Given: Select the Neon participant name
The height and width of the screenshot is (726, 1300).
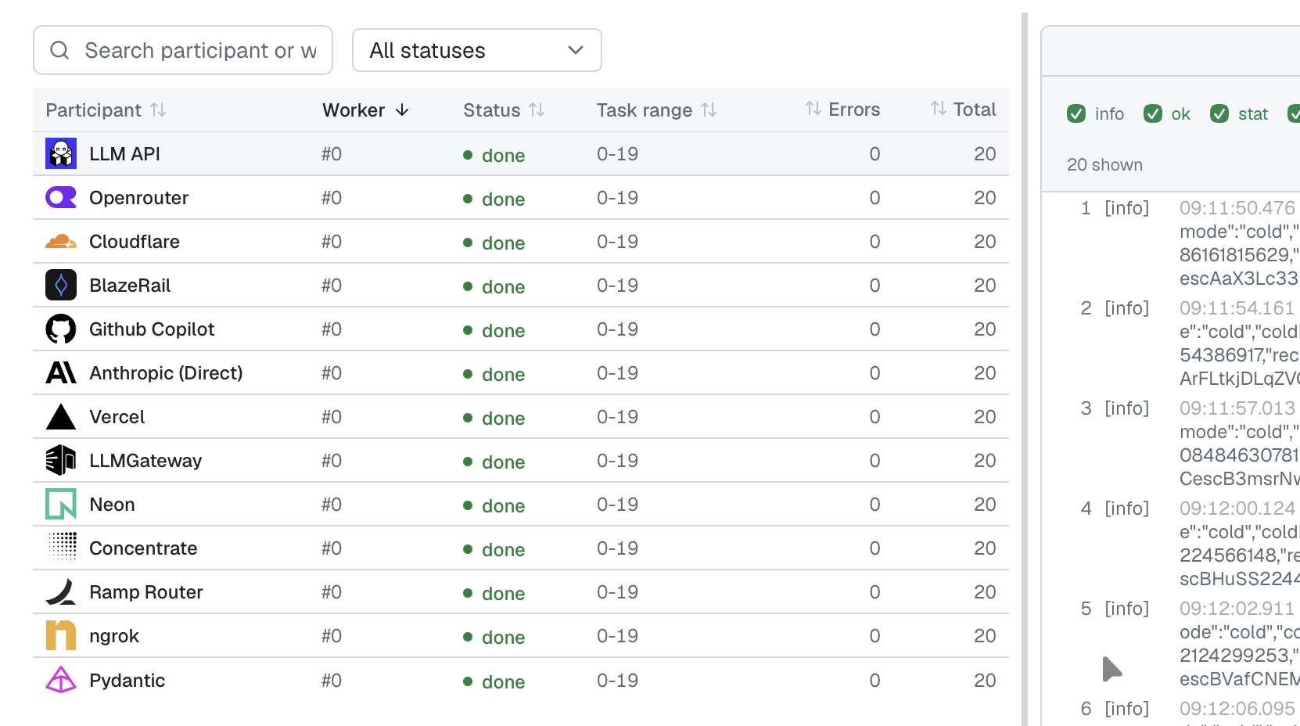Looking at the screenshot, I should click(112, 505).
